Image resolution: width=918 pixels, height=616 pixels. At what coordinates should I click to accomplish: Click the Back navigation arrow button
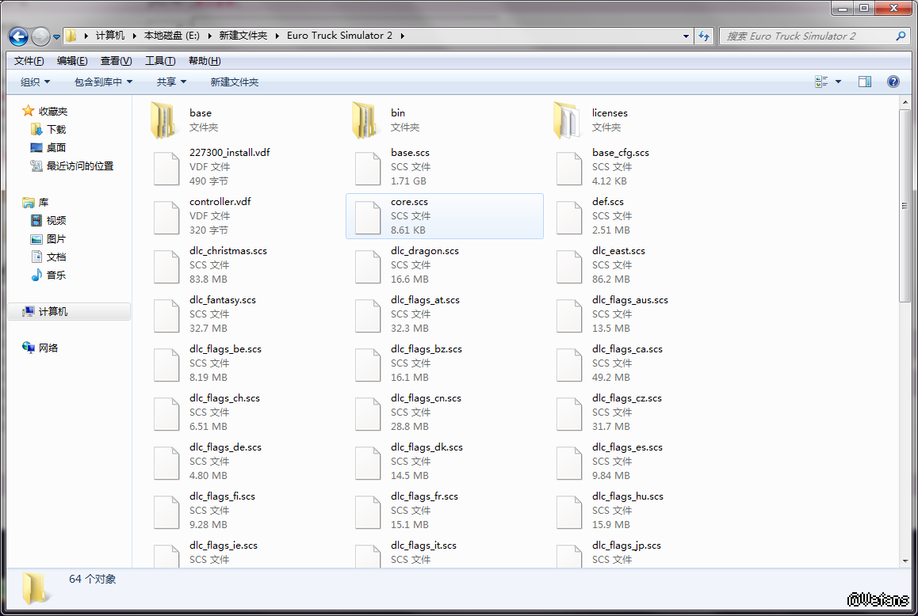point(19,36)
